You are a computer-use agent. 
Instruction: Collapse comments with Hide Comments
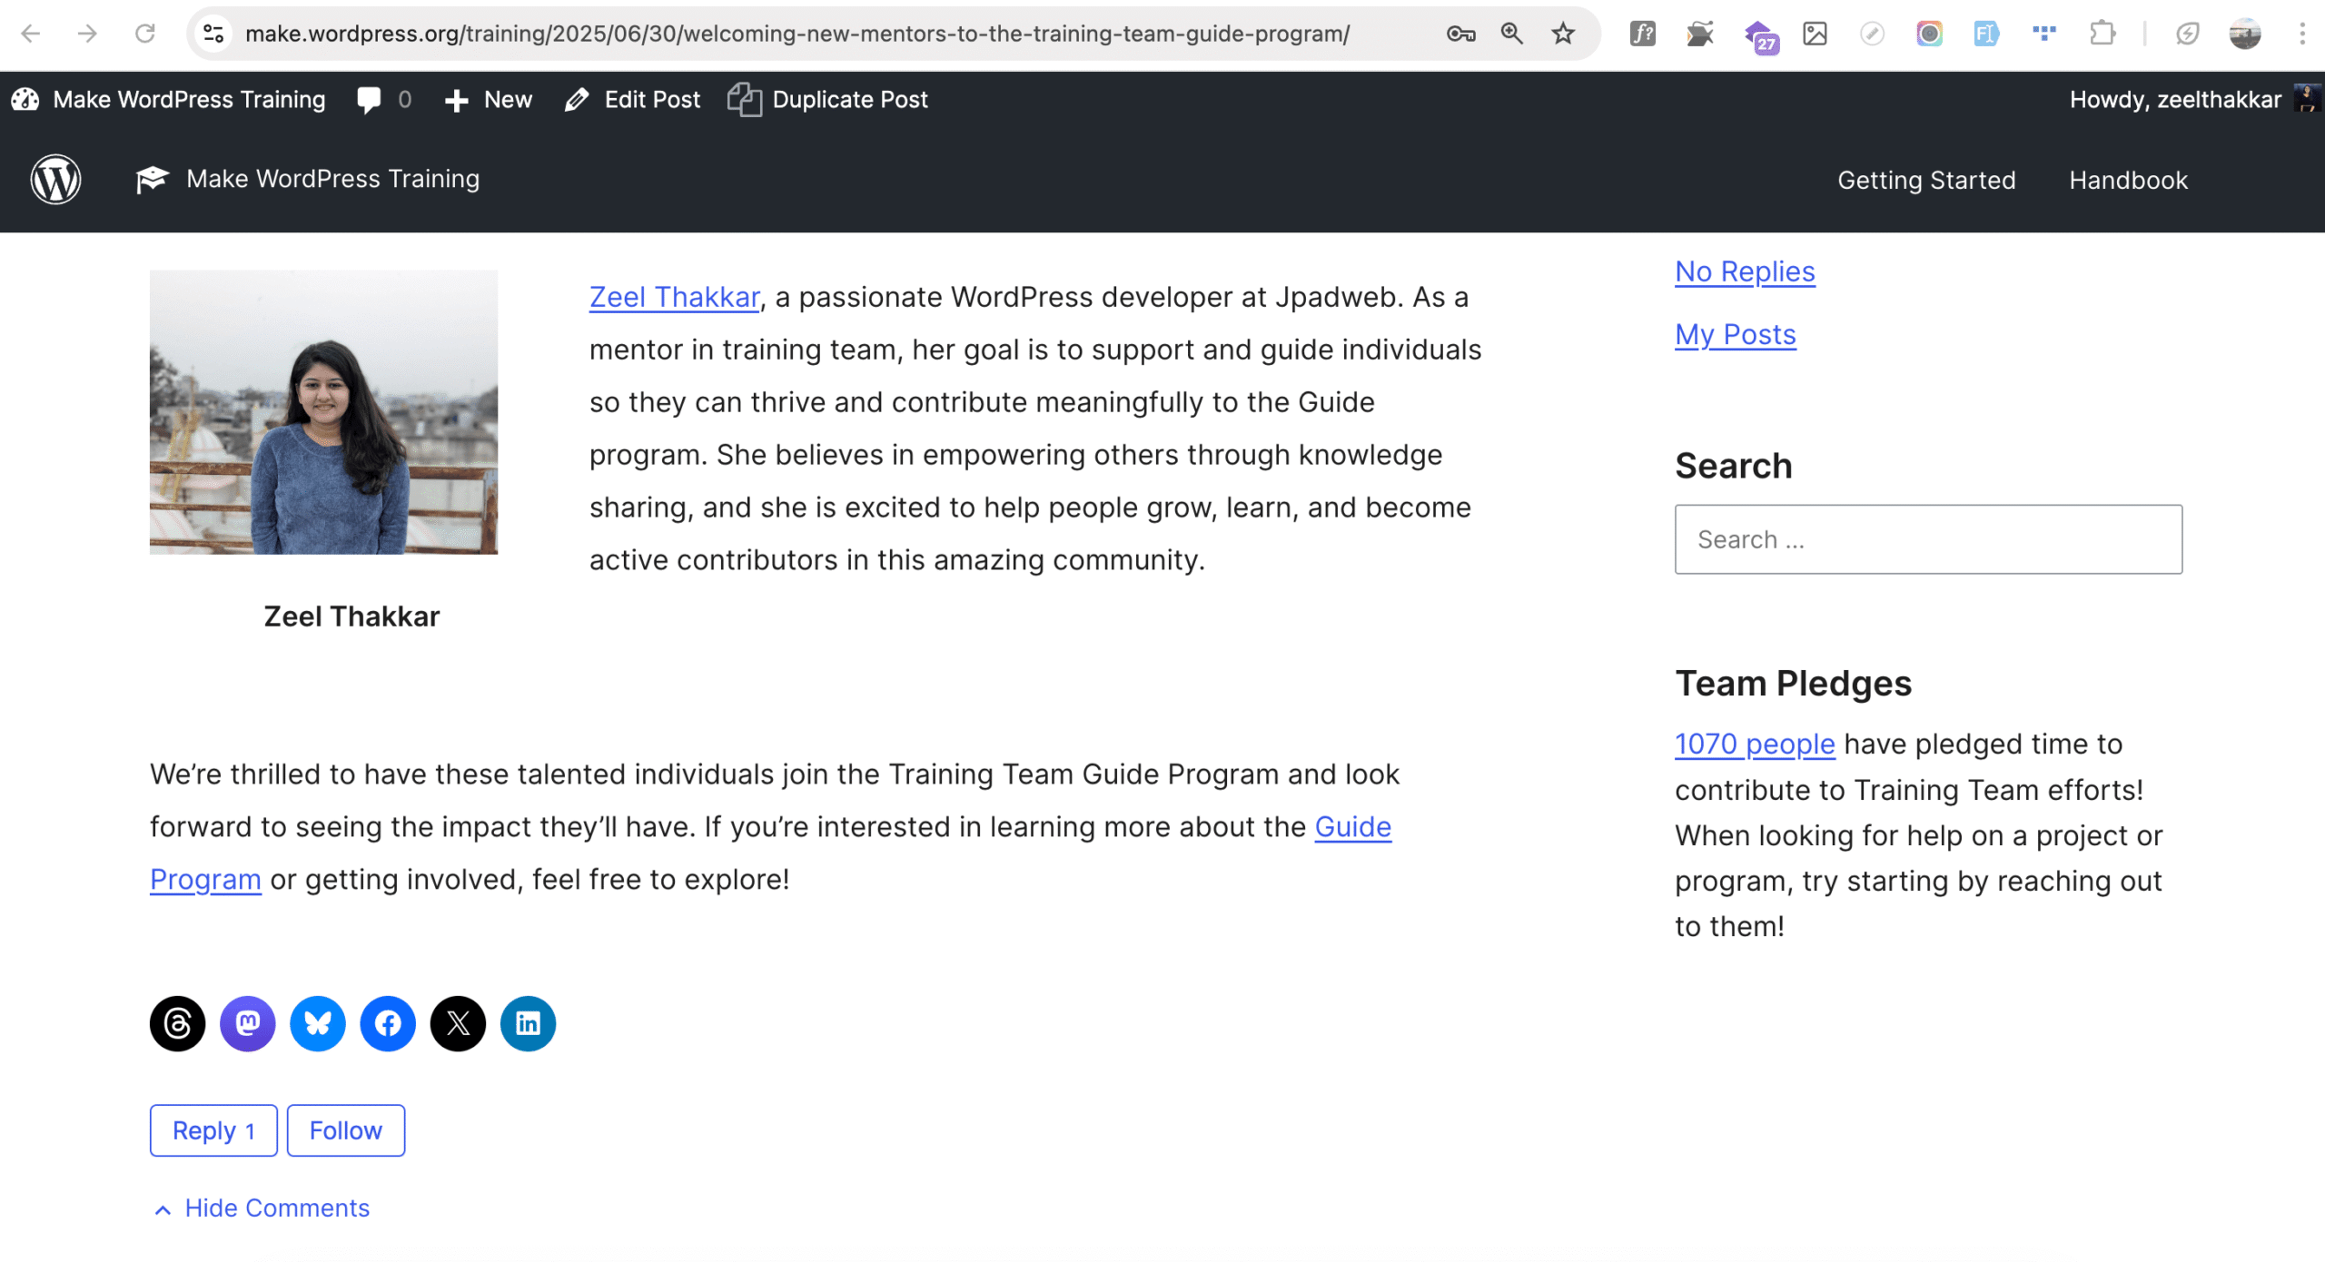pyautogui.click(x=262, y=1208)
